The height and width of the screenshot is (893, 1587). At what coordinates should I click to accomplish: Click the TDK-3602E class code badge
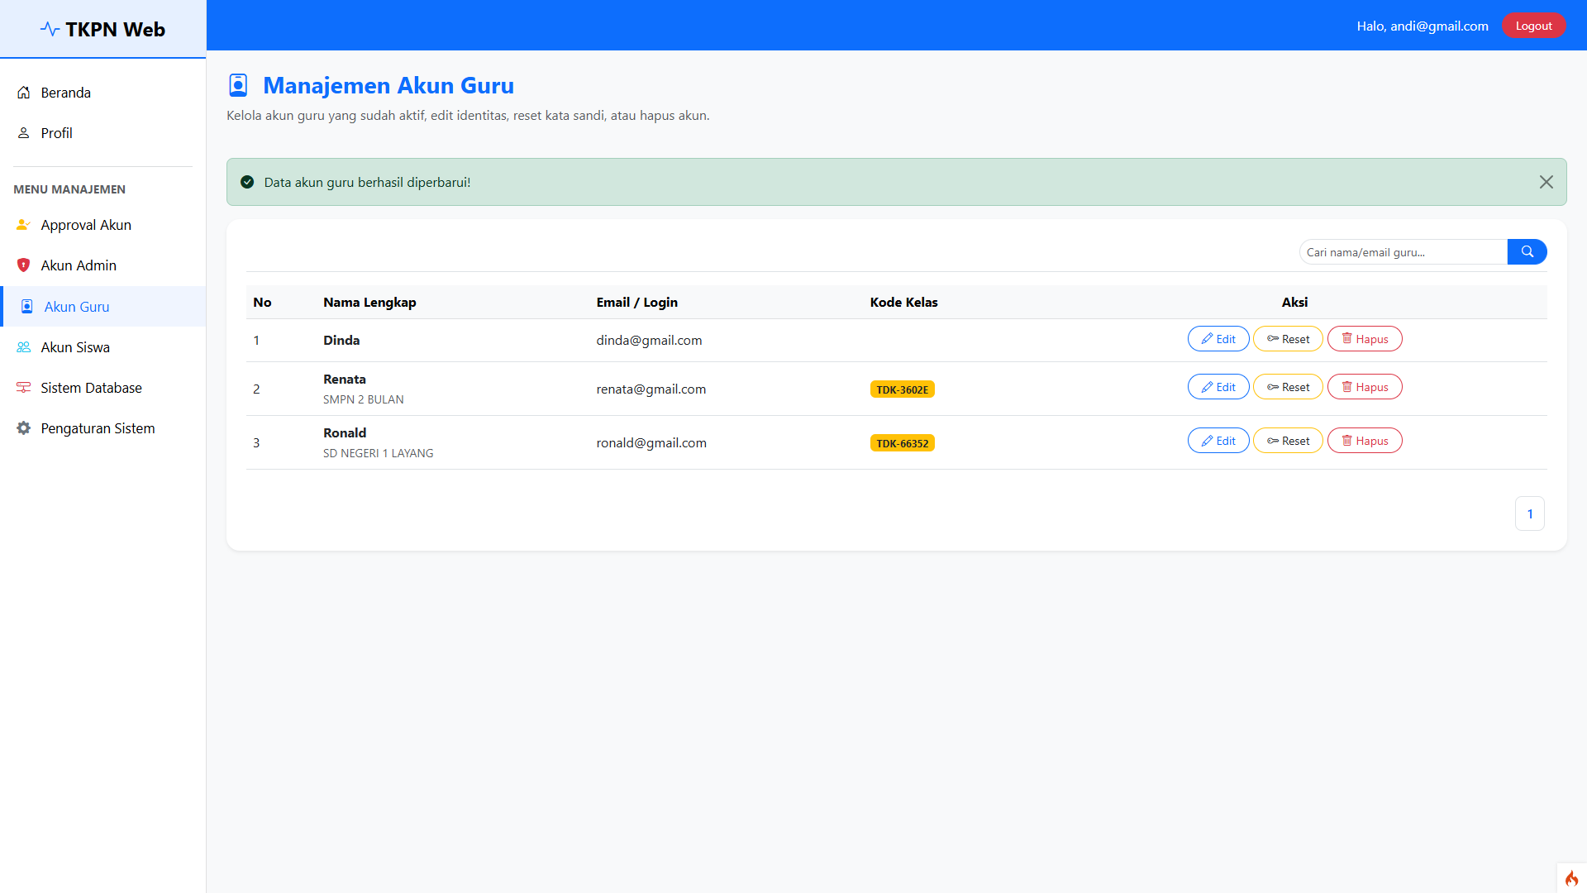[x=902, y=389]
